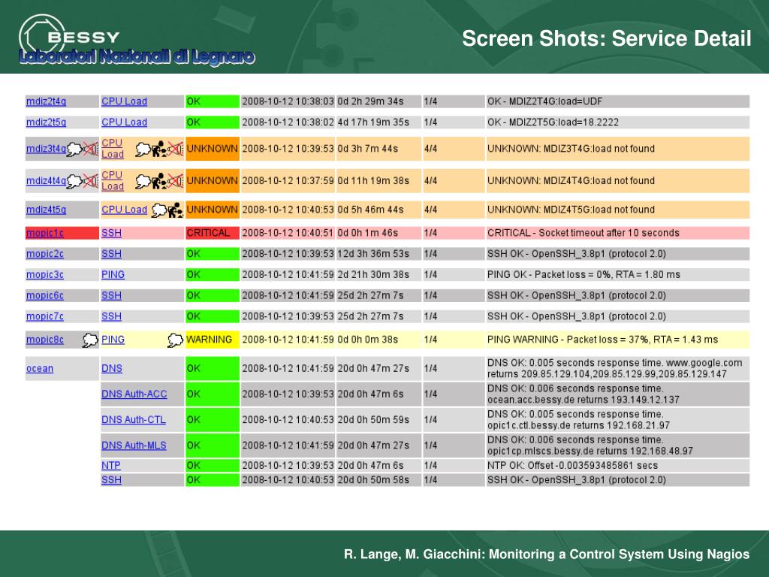Click notifications-disabled icon in mdiz4t4g CPU Load service
Viewport: 769px width, 577px height.
[175, 181]
